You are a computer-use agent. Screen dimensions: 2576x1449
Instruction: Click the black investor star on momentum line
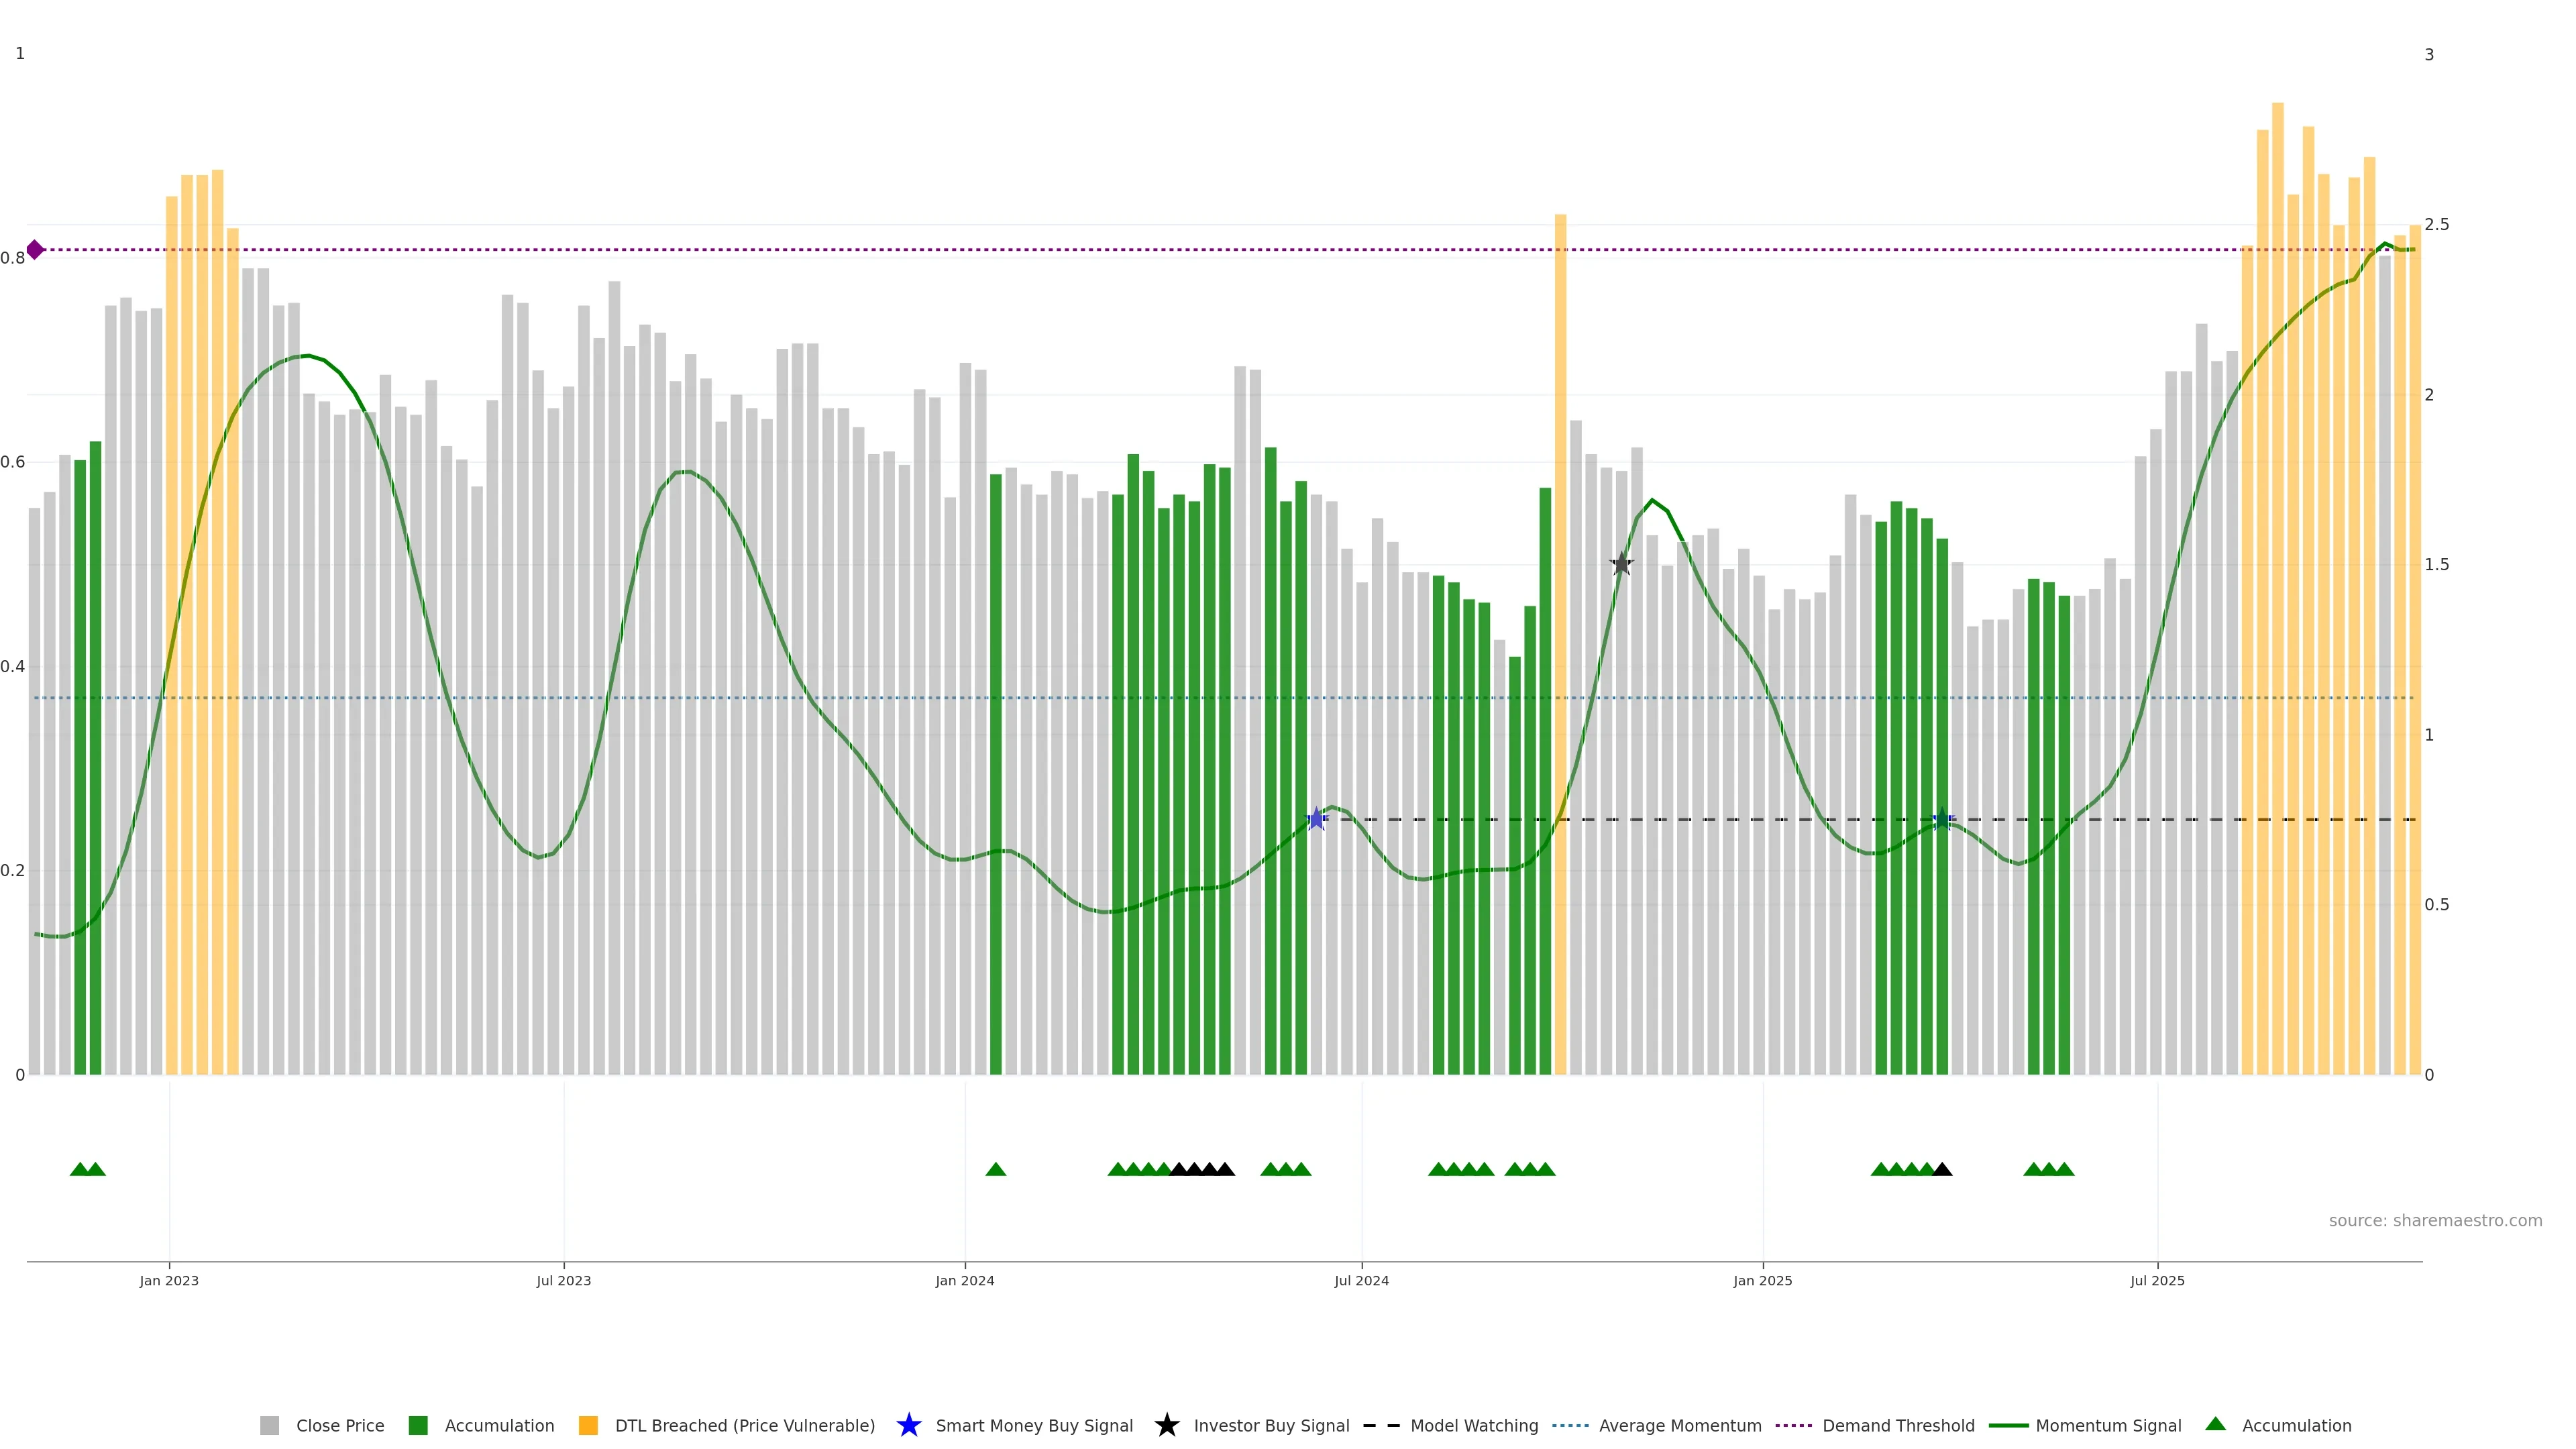[1621, 564]
